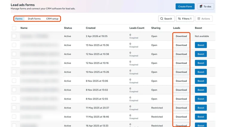Boost the form created 8 Nov 13:02
Image resolution: width=226 pixels, height=127 pixels.
[201, 90]
